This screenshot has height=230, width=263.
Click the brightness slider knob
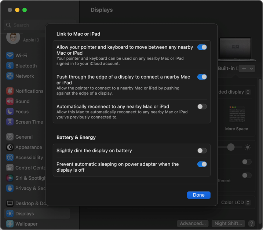click(231, 147)
